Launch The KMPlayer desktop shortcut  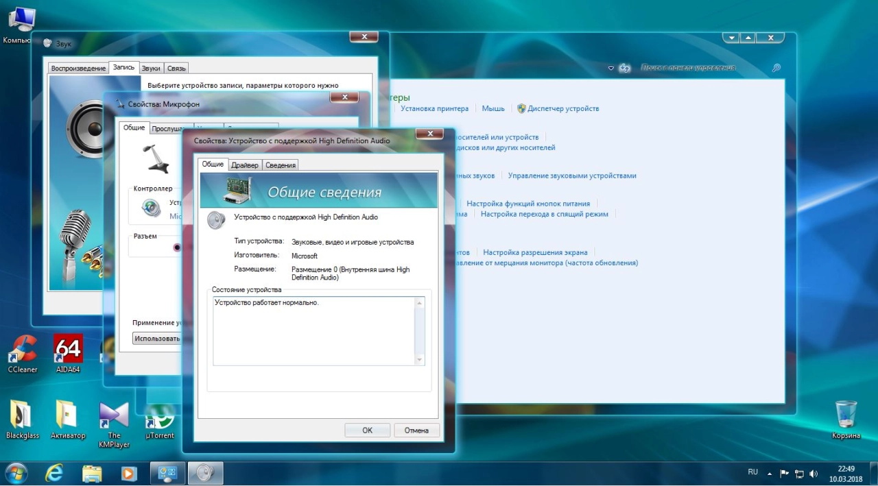(114, 425)
